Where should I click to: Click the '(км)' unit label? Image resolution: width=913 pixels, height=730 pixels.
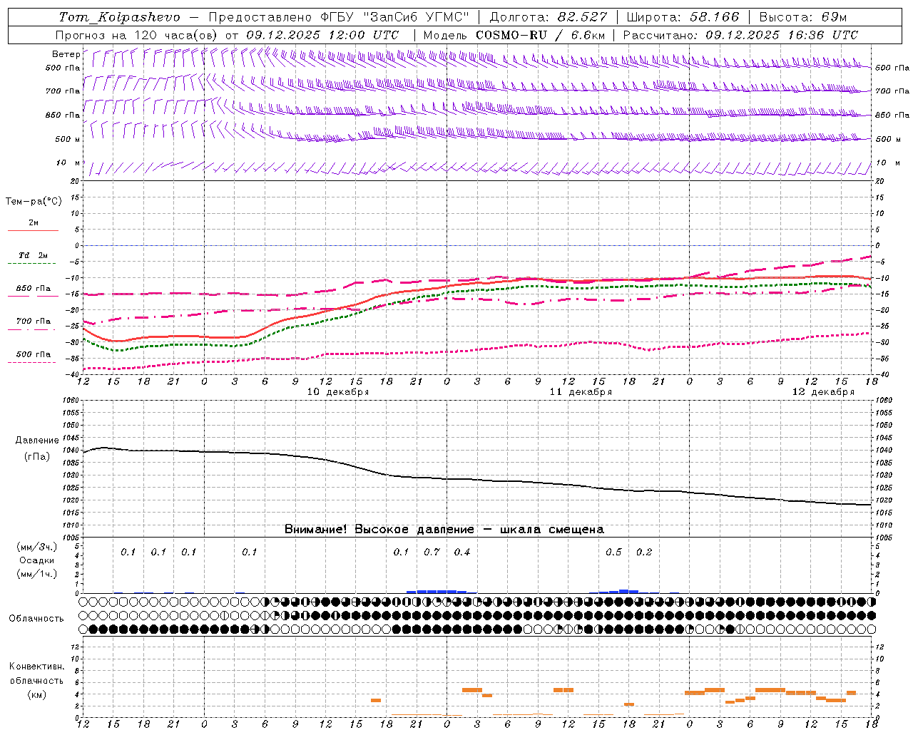tap(37, 694)
